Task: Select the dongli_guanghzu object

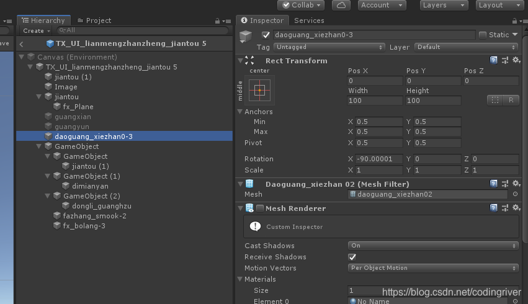Action: coord(101,206)
